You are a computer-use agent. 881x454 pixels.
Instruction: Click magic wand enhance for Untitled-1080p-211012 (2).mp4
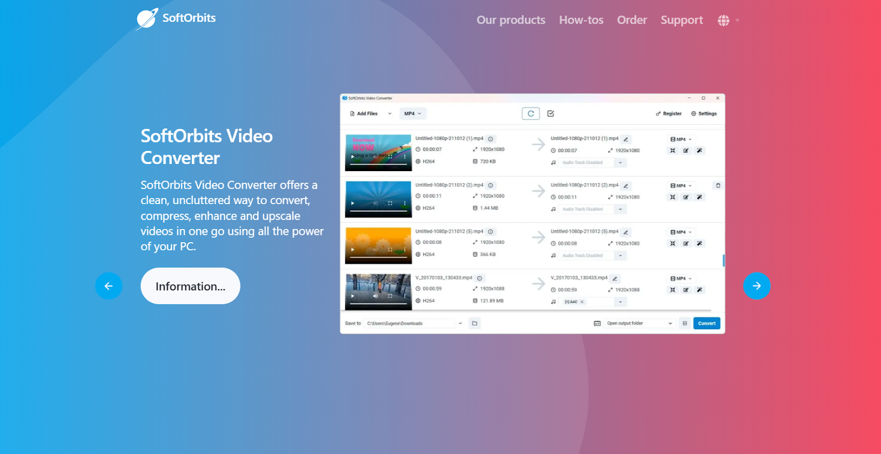pos(699,197)
